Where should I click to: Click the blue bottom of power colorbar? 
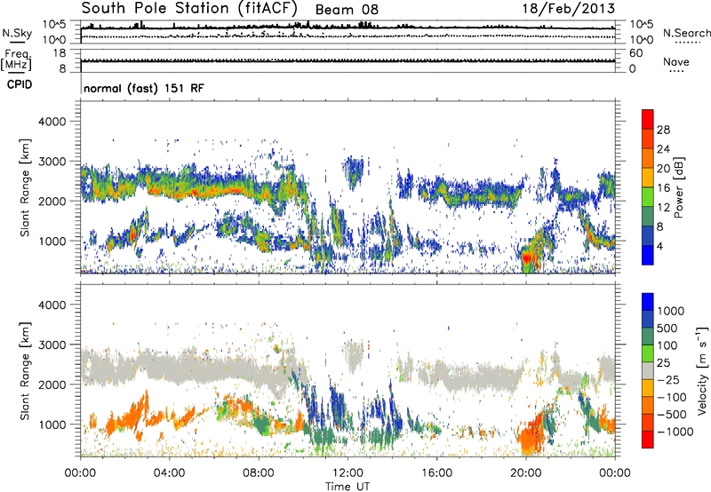(x=648, y=255)
